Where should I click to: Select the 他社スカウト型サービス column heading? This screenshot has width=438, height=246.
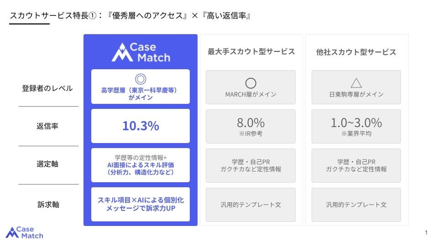tap(356, 52)
